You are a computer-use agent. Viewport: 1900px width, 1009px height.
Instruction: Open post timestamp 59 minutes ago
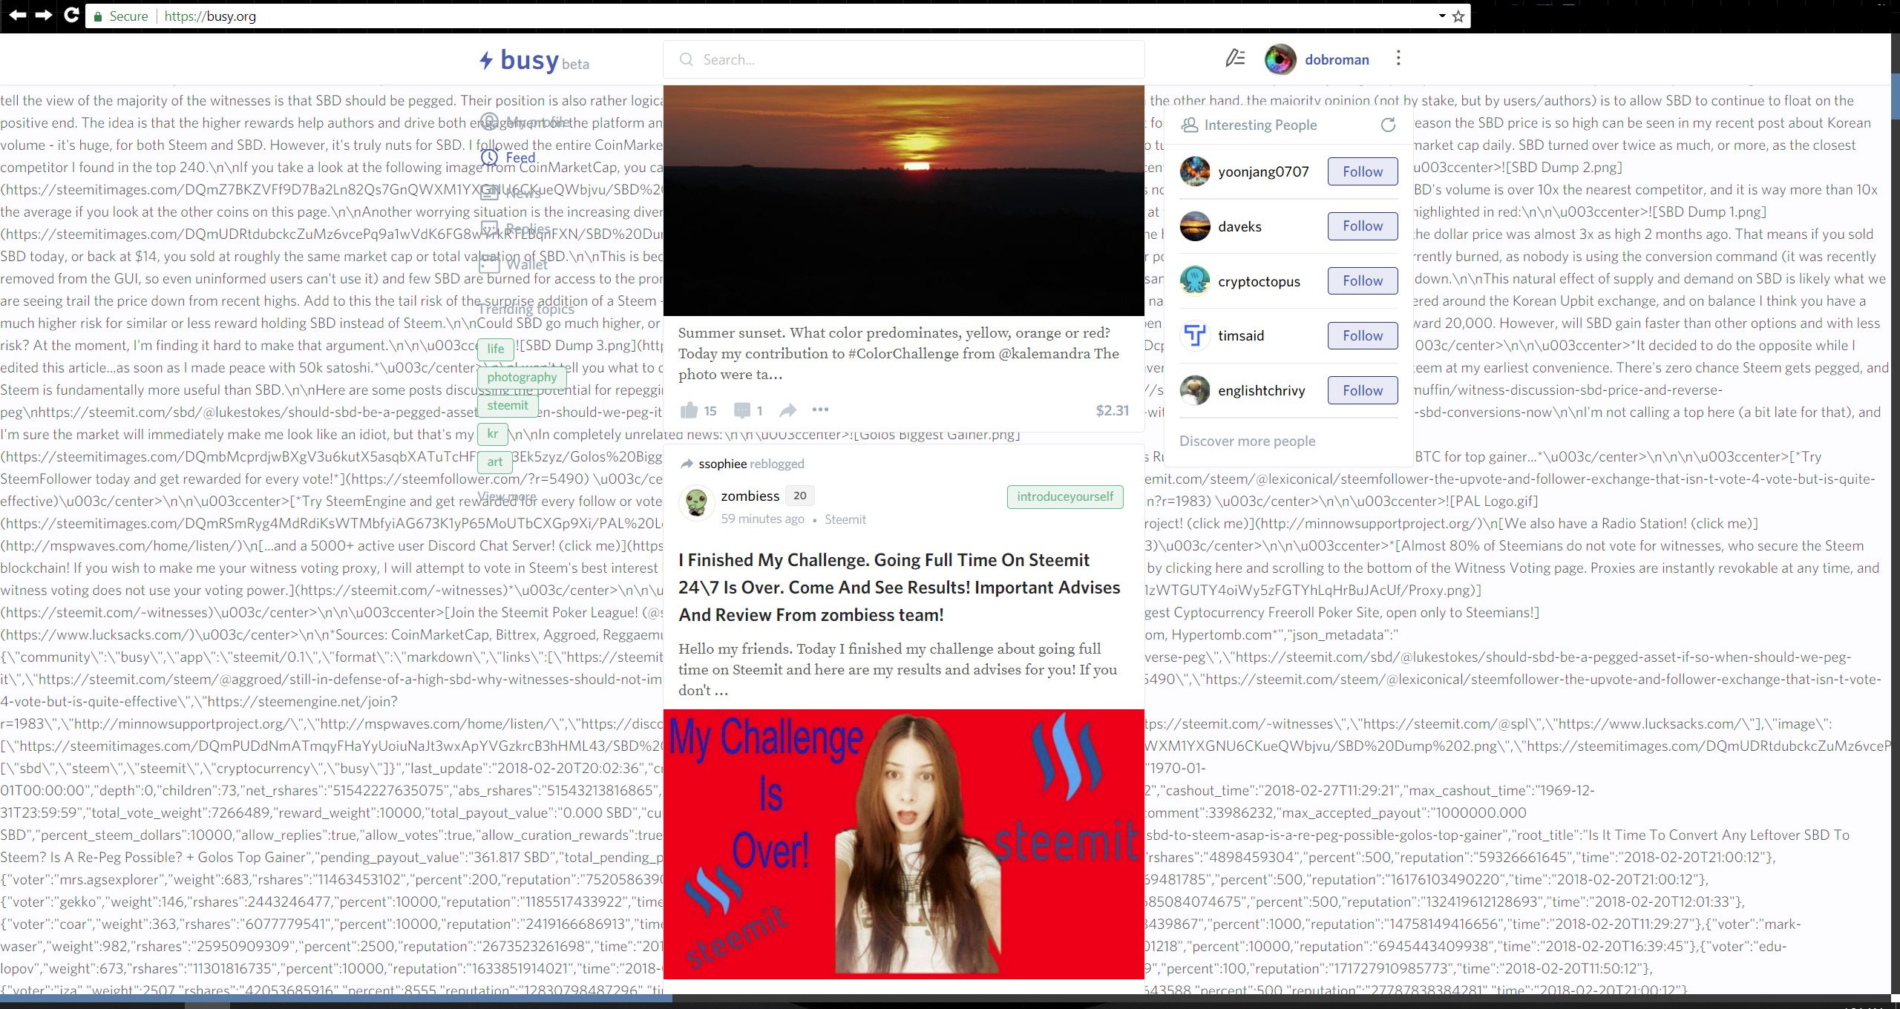click(x=762, y=519)
